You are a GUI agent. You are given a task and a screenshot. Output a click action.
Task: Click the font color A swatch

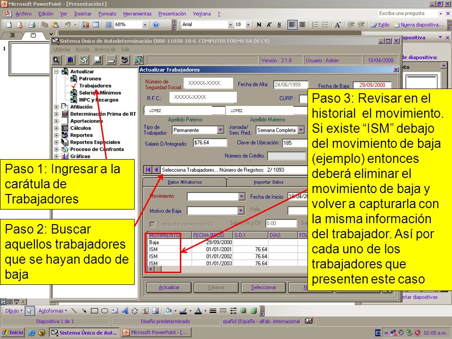point(198,311)
